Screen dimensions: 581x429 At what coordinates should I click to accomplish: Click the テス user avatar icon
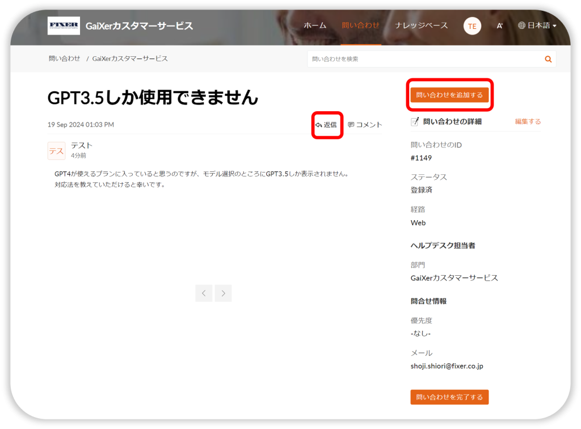(56, 150)
